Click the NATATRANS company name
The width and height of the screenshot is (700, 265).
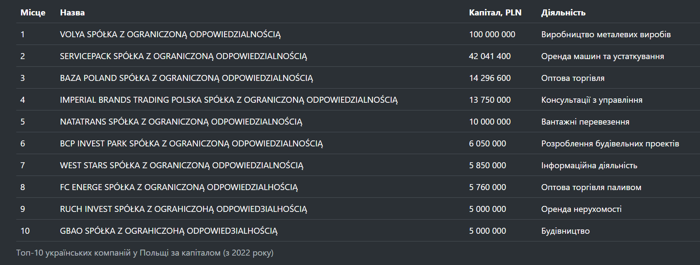click(x=181, y=122)
